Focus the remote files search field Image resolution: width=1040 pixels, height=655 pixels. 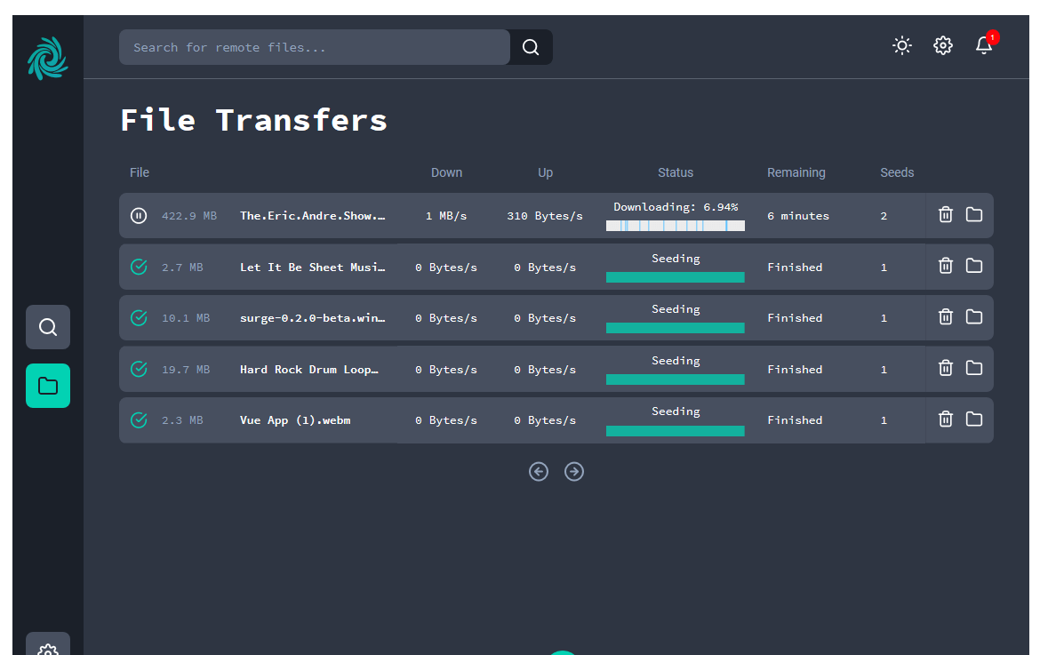(x=315, y=47)
